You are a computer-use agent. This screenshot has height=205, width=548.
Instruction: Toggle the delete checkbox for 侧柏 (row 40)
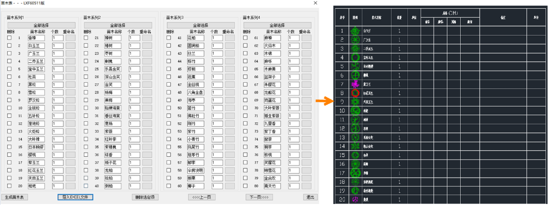(x=86, y=186)
